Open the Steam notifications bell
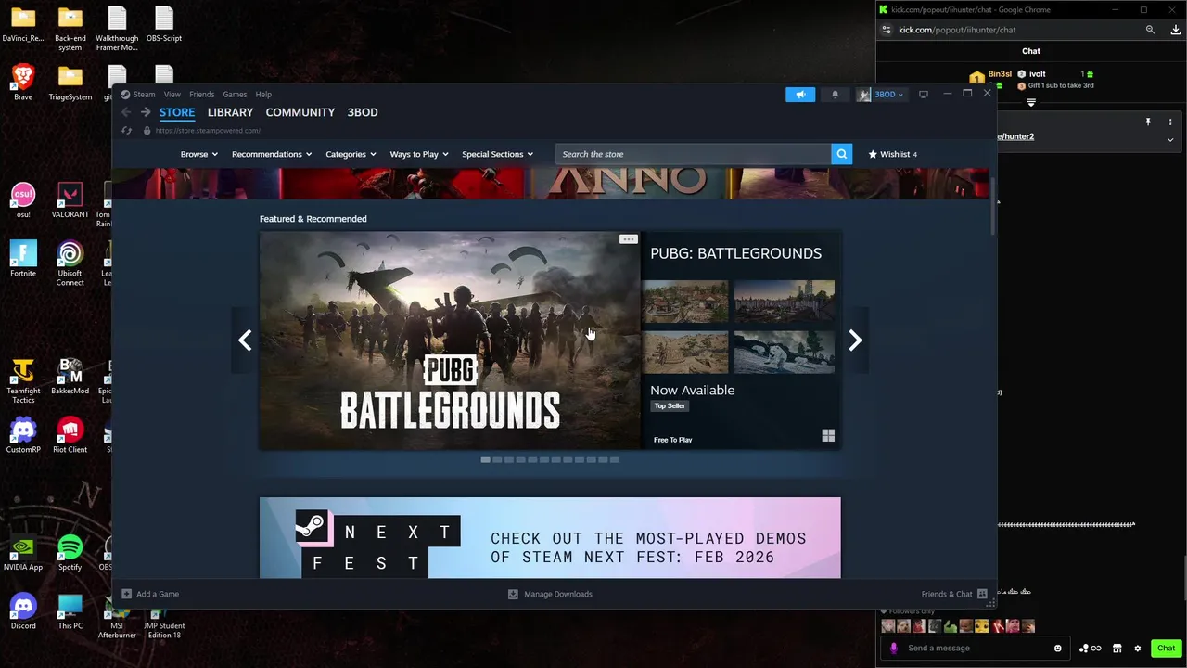The width and height of the screenshot is (1187, 668). point(835,95)
